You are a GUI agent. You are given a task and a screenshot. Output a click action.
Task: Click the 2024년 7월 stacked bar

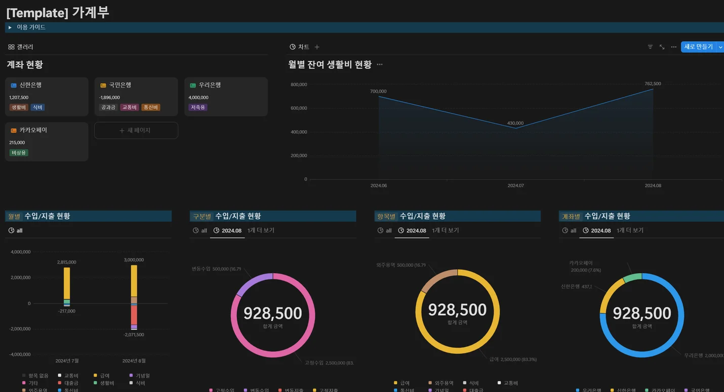pyautogui.click(x=67, y=287)
